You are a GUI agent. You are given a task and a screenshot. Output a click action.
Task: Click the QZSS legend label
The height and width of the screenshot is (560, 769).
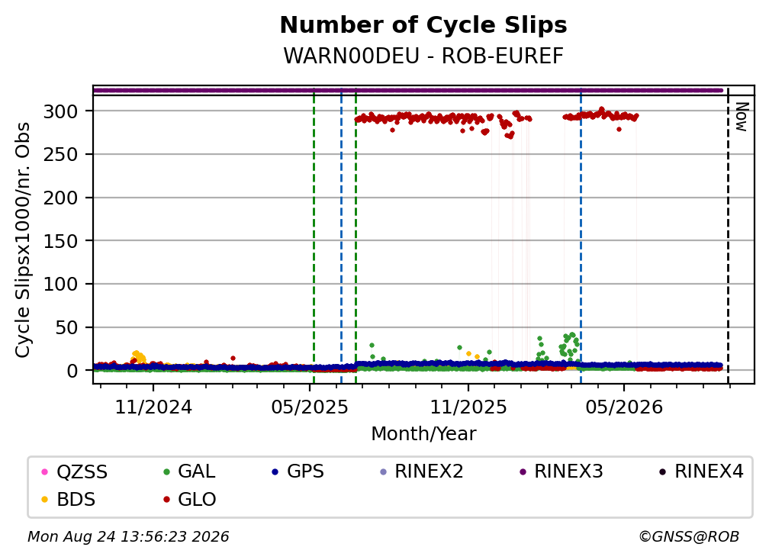tap(82, 471)
